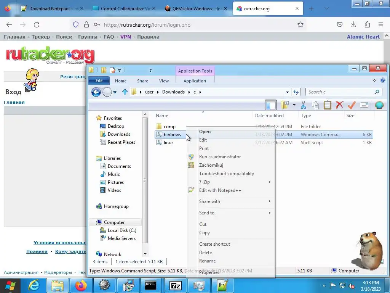Click the scissors Cut toolbar icon
This screenshot has width=390, height=293.
pos(303,105)
